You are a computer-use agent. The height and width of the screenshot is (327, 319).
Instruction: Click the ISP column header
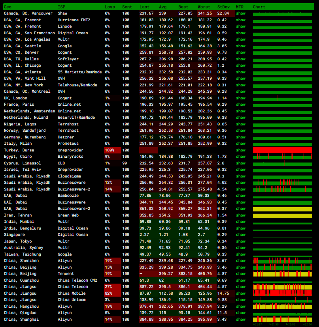(x=61, y=7)
